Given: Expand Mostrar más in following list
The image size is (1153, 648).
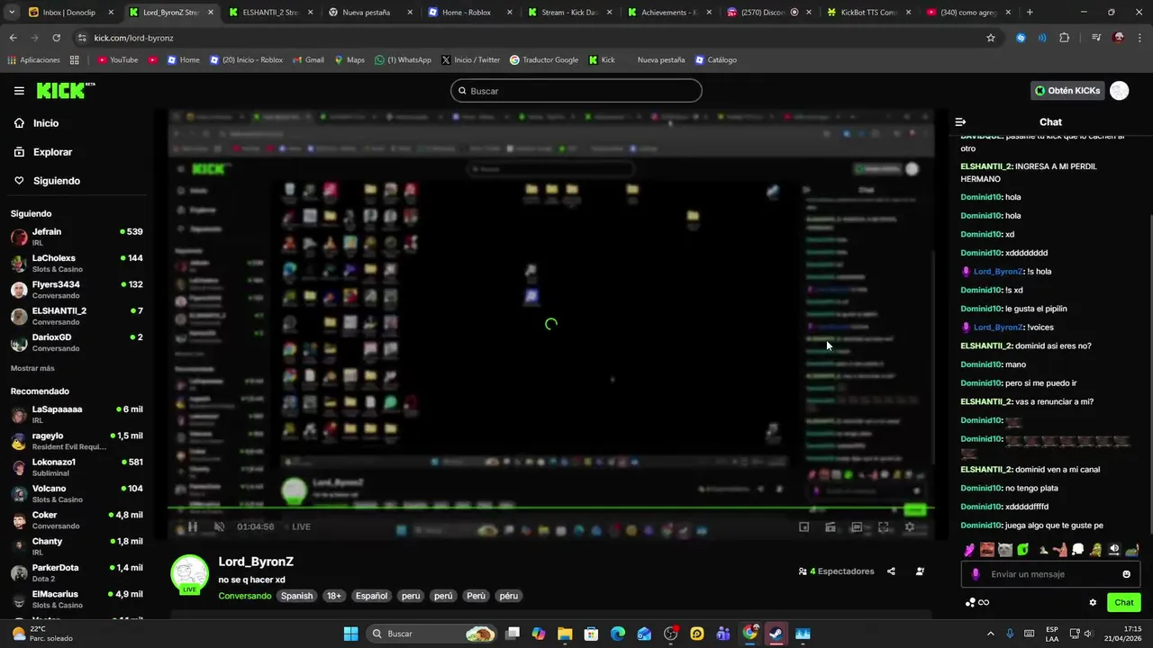Looking at the screenshot, I should click(x=32, y=368).
